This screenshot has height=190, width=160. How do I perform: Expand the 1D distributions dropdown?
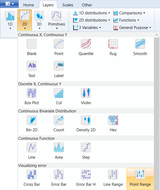(92, 13)
